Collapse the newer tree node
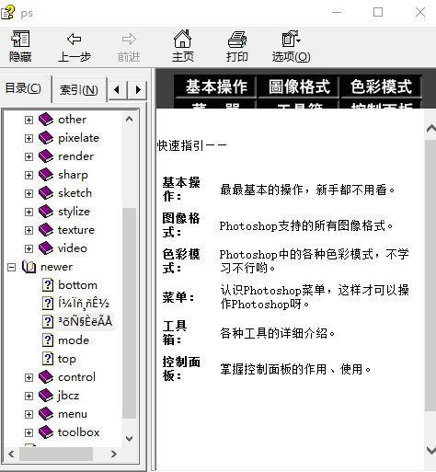This screenshot has width=436, height=472. 11,267
